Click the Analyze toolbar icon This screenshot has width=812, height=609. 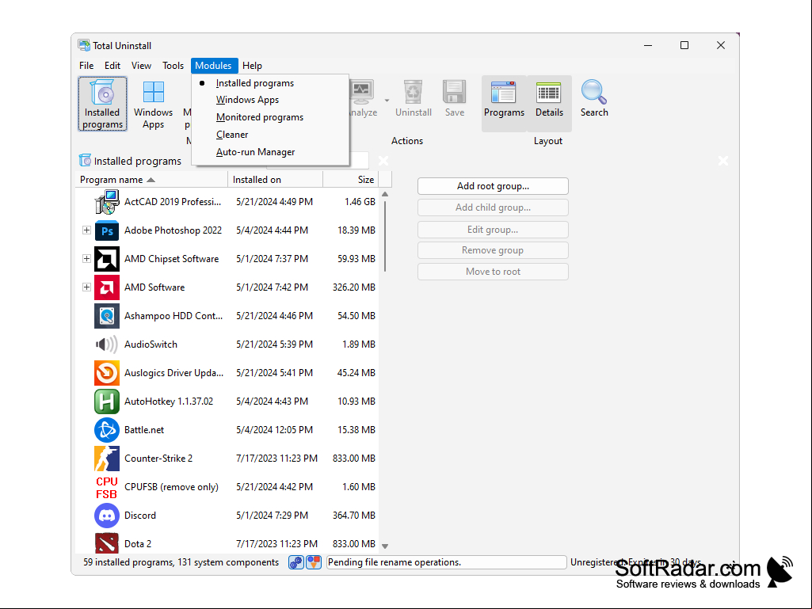pyautogui.click(x=363, y=92)
